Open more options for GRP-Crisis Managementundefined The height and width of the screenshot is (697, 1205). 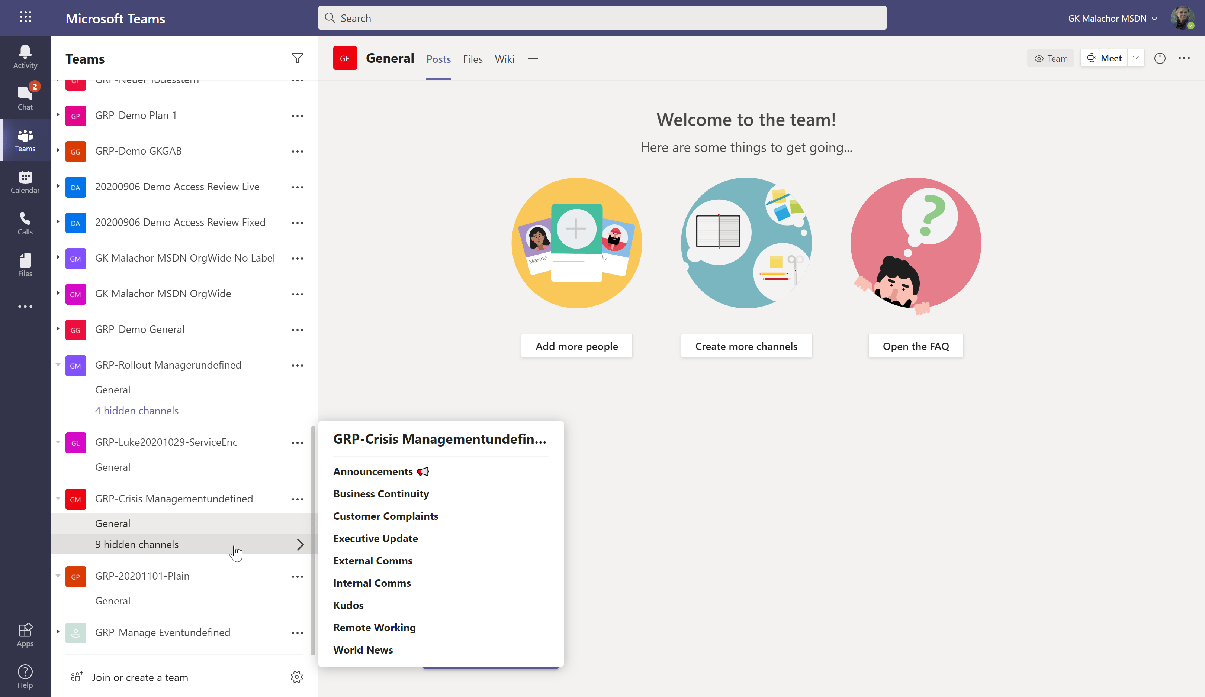click(297, 499)
